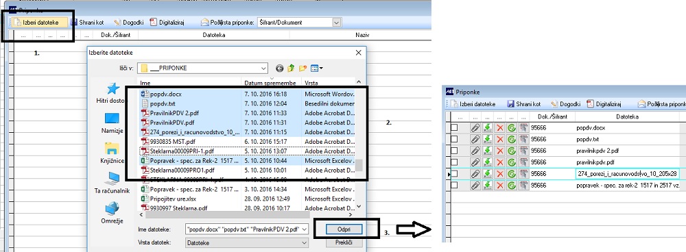
Task: Click Izberi datoteke in left toolbar
Action: pyautogui.click(x=40, y=23)
